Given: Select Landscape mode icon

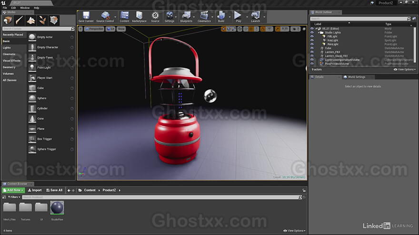Looking at the screenshot, I should (x=31, y=20).
